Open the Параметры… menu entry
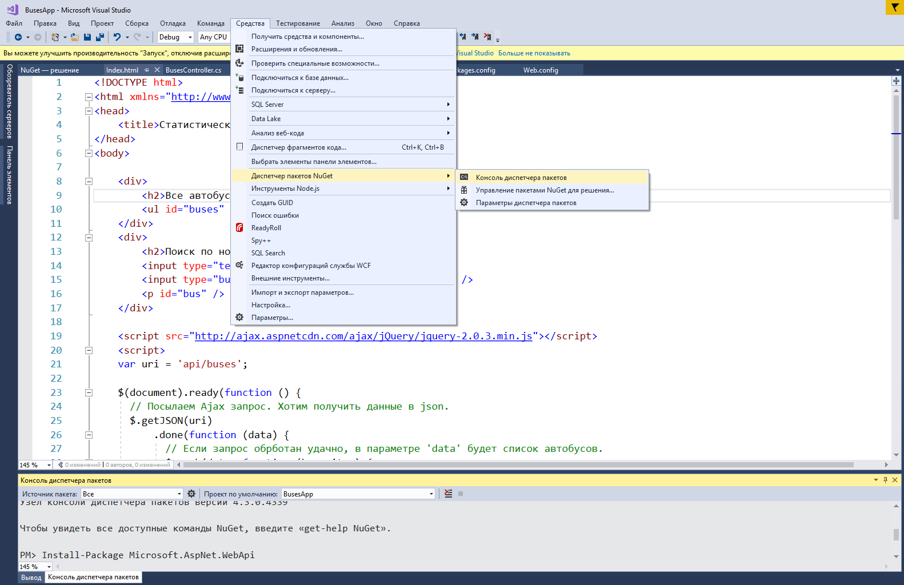The width and height of the screenshot is (904, 585). coord(272,318)
